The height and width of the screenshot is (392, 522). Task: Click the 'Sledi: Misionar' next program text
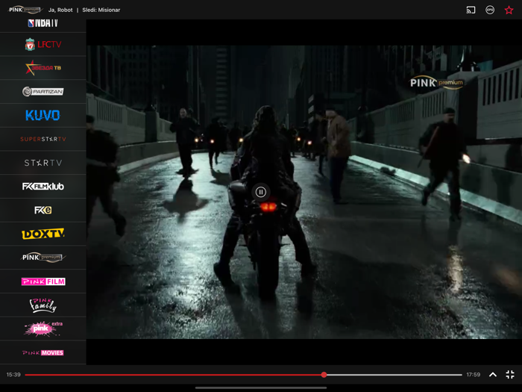pyautogui.click(x=101, y=10)
